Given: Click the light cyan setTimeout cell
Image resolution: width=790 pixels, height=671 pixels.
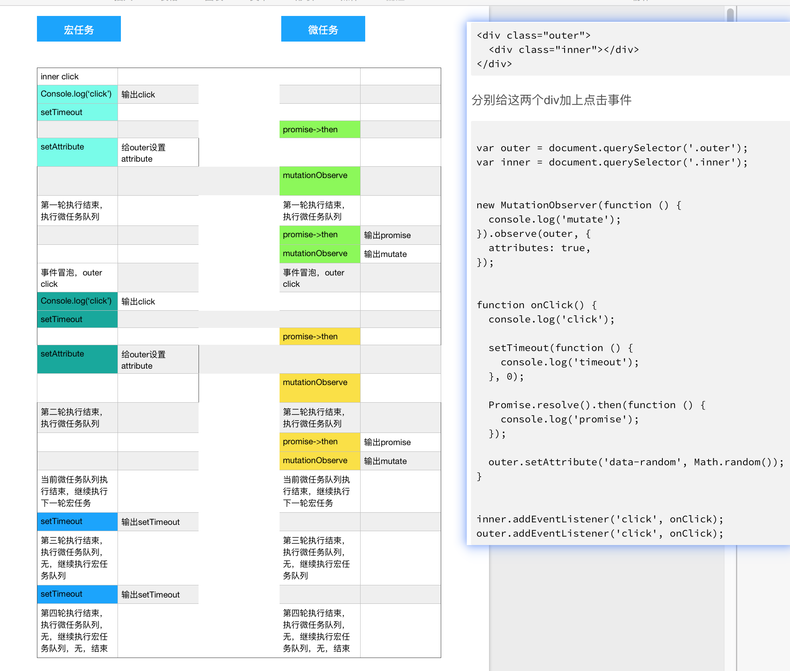Looking at the screenshot, I should point(78,112).
